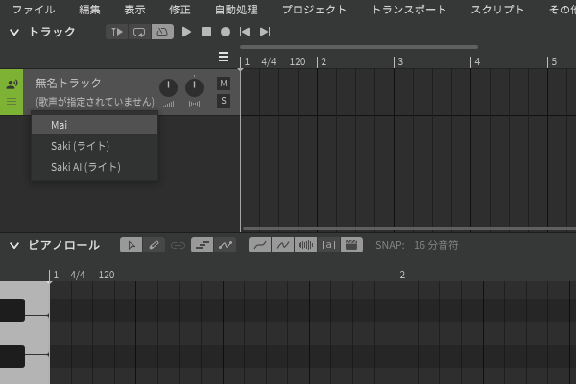
Task: Click the singer voice icon on 無名トラック
Action: (12, 84)
